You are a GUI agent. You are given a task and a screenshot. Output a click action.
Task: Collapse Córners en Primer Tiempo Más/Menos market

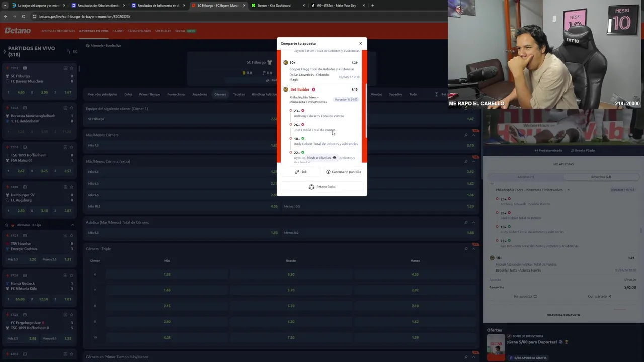tap(473, 357)
